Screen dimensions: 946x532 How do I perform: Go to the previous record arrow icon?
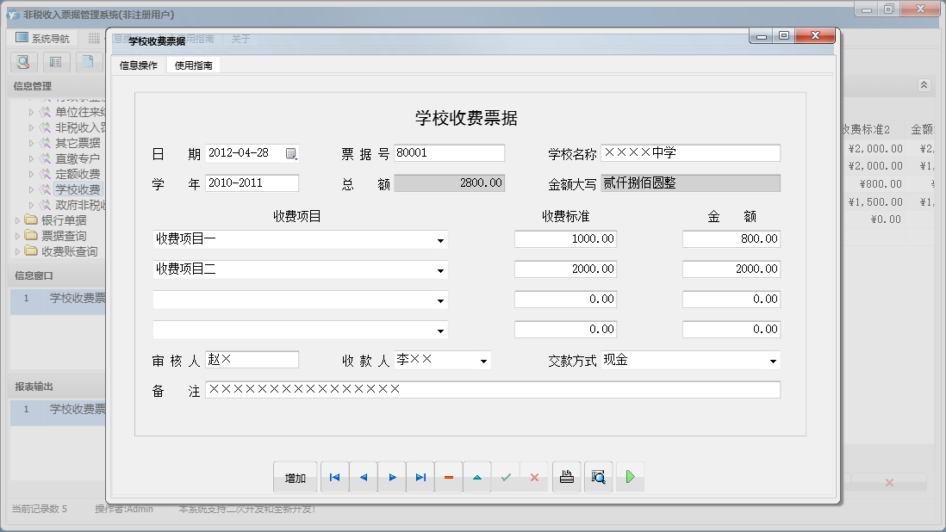pos(363,476)
